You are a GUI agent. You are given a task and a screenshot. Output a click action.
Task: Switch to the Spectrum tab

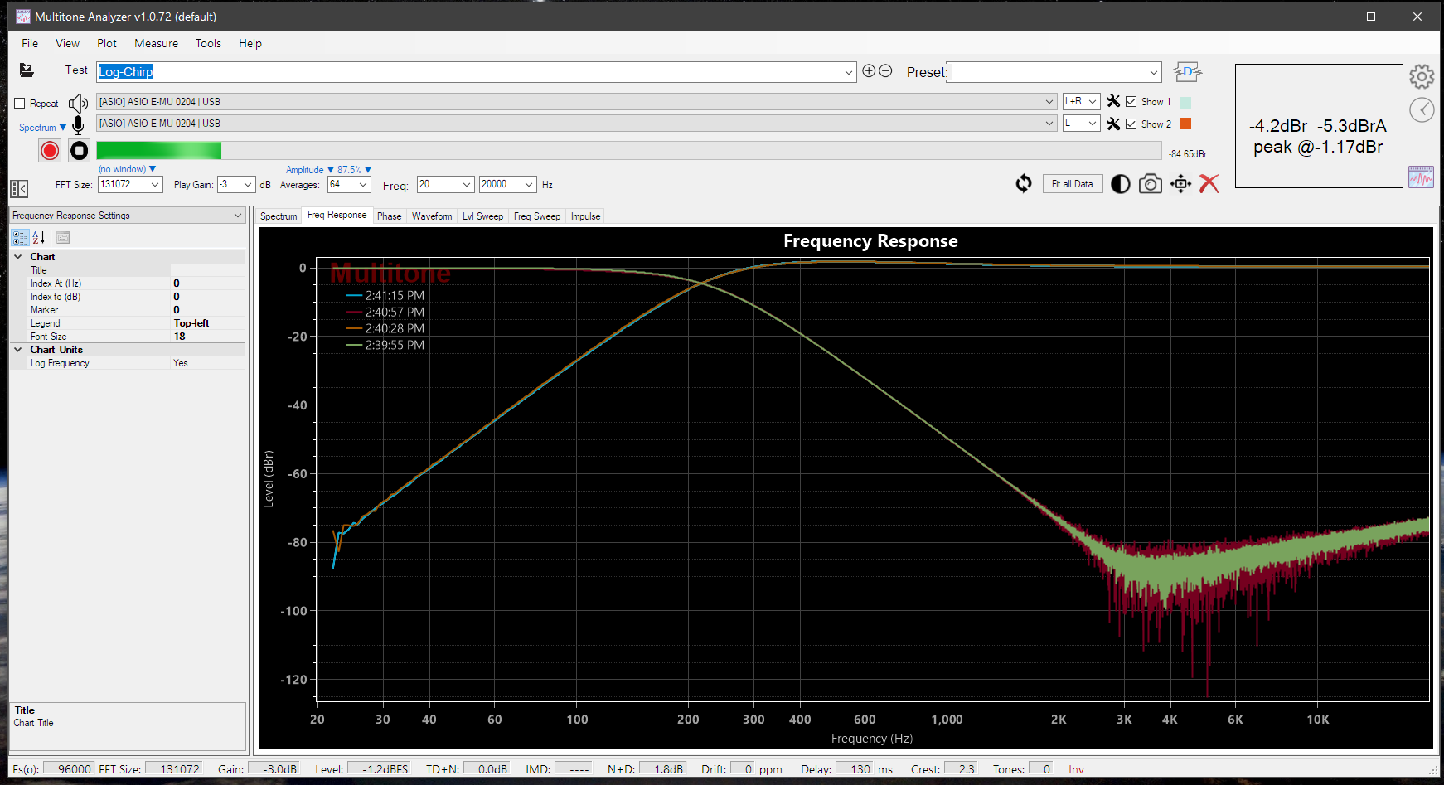pos(279,216)
